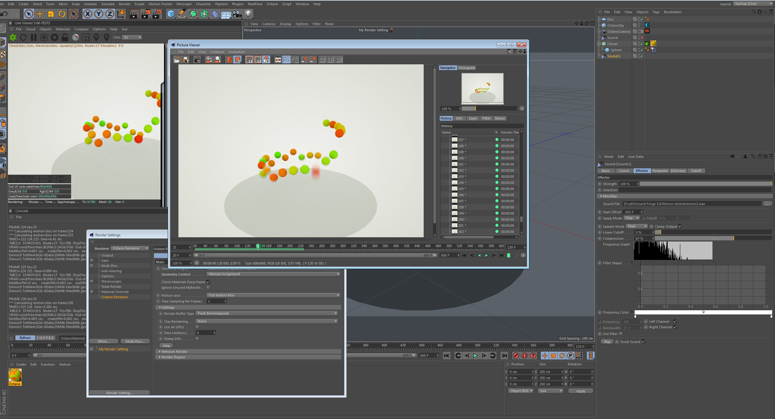Select the Move tool in top toolbar

[40, 14]
